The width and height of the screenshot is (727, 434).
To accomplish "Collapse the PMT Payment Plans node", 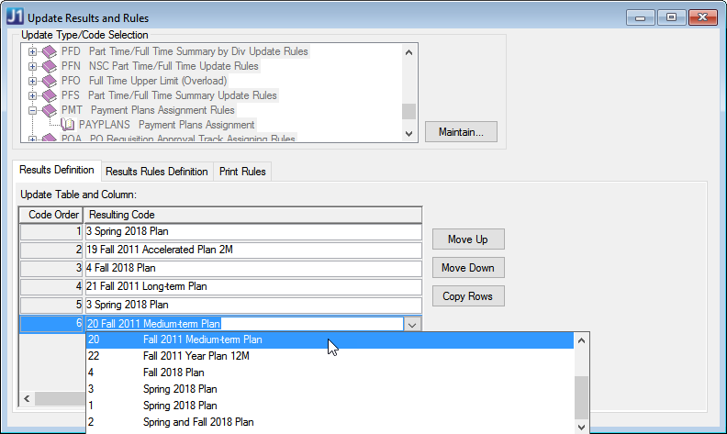I will (33, 110).
